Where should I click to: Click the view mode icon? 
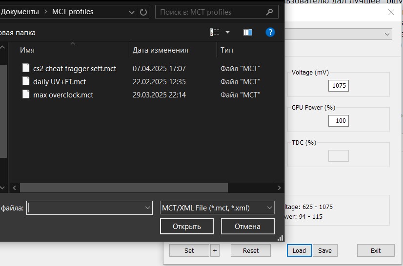click(x=215, y=33)
